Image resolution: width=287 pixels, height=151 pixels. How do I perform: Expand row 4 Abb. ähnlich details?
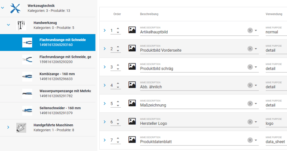pos(105,85)
